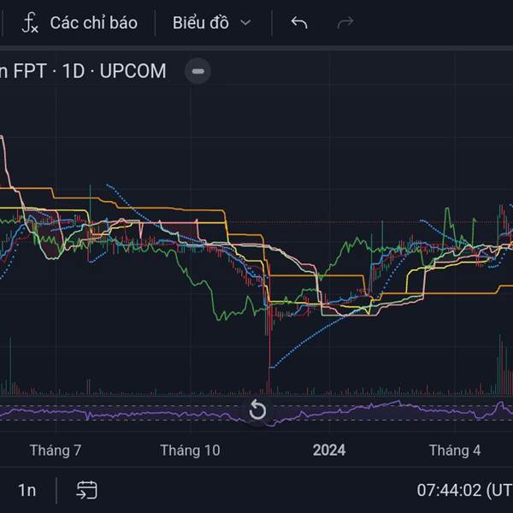This screenshot has height=513, width=513.
Task: Click the 07:44:02 clock timezone
Action: click(464, 490)
